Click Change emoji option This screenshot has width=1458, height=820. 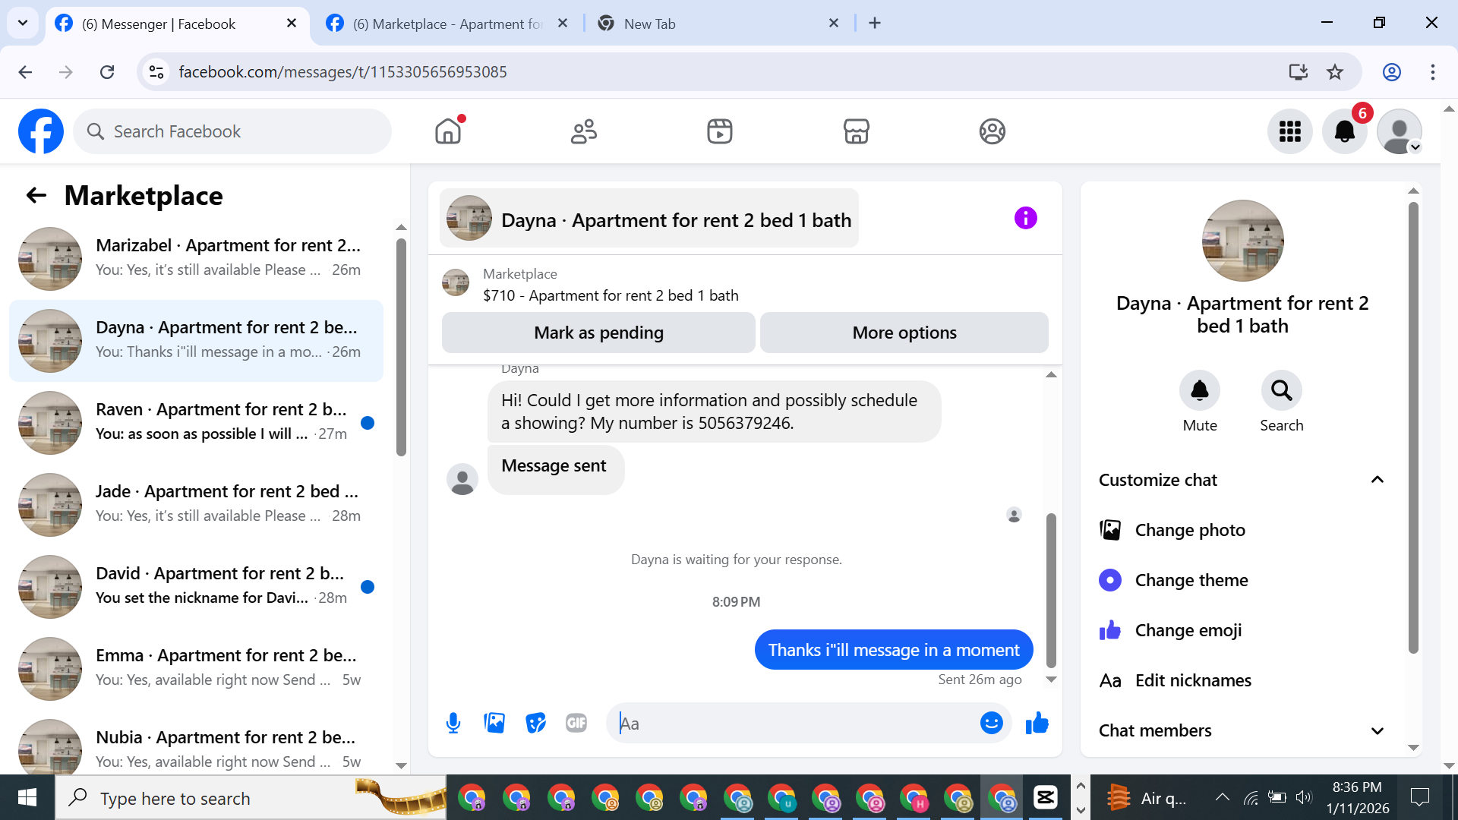[x=1243, y=630]
